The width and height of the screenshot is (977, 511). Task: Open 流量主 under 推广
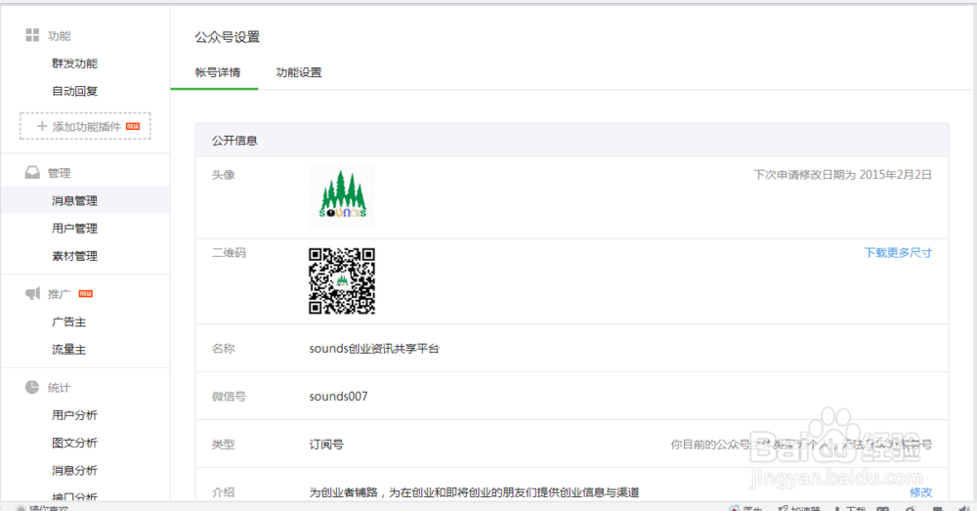(69, 349)
